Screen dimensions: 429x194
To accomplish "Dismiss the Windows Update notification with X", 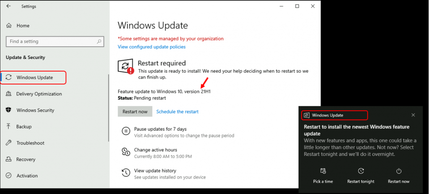I will pos(413,115).
